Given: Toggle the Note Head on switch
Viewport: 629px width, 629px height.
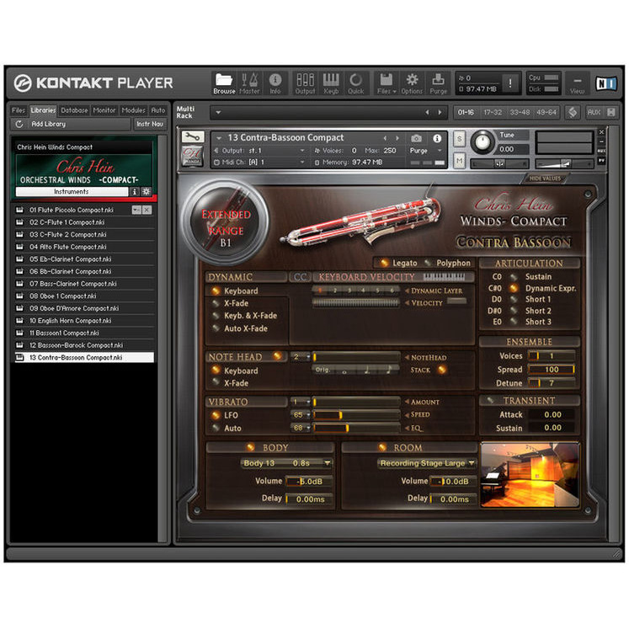Looking at the screenshot, I should tap(277, 356).
